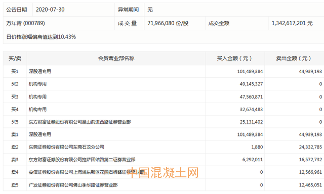The height and width of the screenshot is (194, 324).
Task: Select 机构专用 in the 买2 row
Action: [x=37, y=84]
